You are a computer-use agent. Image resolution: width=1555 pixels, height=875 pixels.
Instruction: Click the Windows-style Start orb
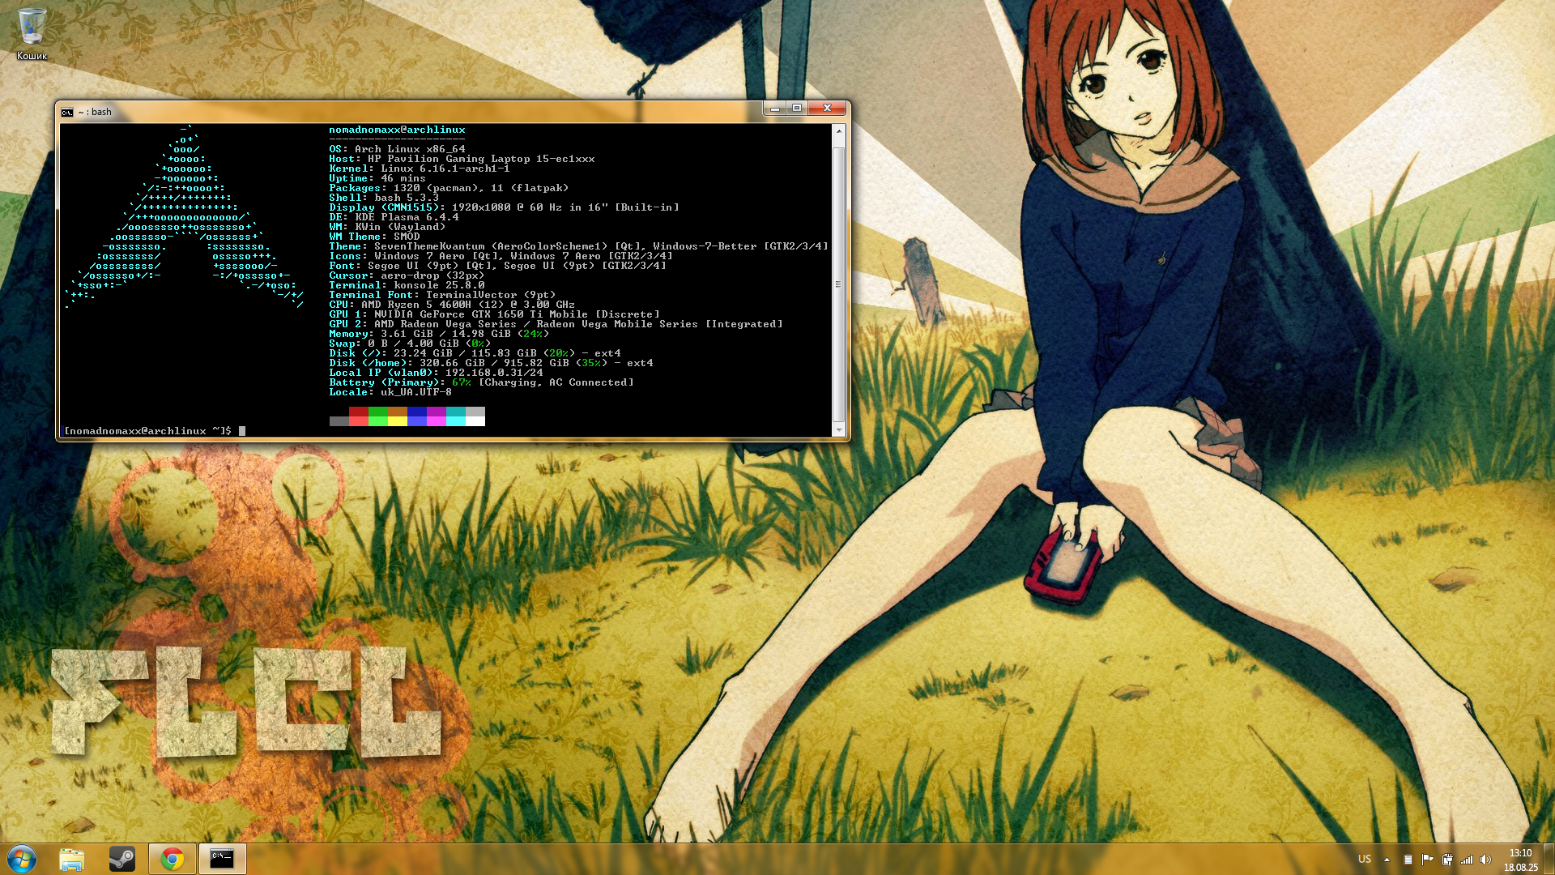tap(22, 859)
